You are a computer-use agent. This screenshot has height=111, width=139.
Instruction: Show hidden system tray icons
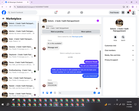pyautogui.click(x=115, y=104)
